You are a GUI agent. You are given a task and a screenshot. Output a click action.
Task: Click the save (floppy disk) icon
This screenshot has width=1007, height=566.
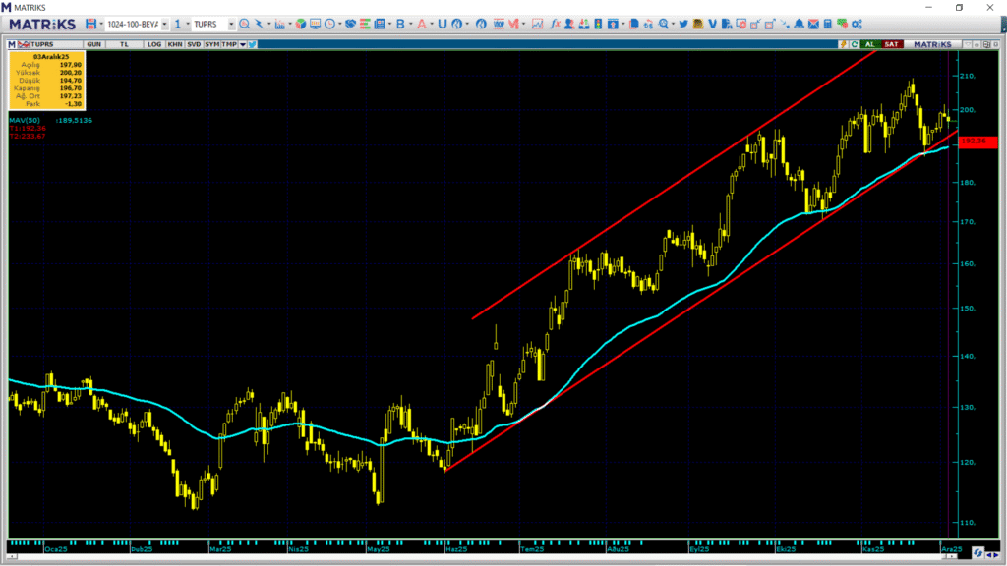pos(90,24)
